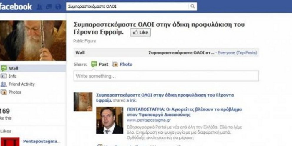Image resolution: width=292 pixels, height=146 pixels.
Task: Click the Write something text box
Action: click(x=166, y=76)
